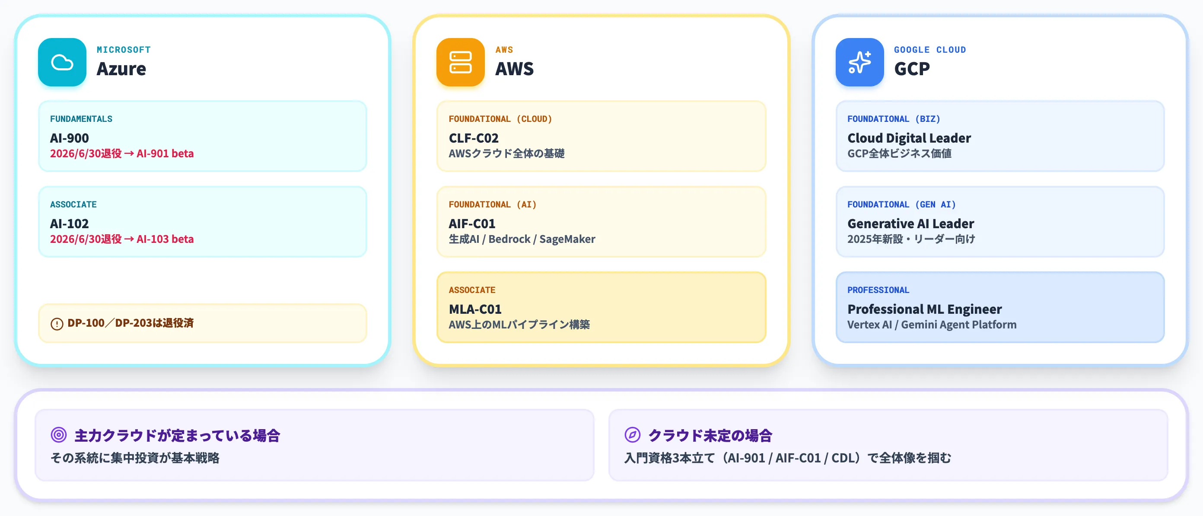
Task: Click the '主力クラウドが定まっている場合' heading
Action: (178, 435)
